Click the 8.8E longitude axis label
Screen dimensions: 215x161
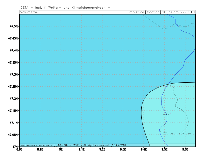19,149
